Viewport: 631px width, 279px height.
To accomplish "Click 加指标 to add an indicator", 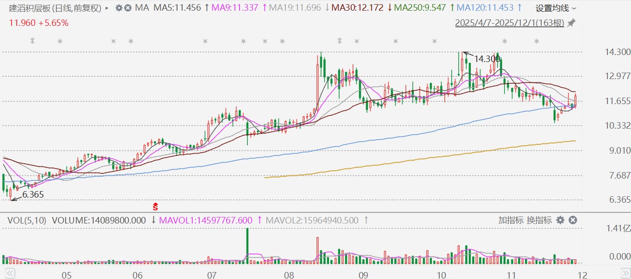I will point(511,220).
